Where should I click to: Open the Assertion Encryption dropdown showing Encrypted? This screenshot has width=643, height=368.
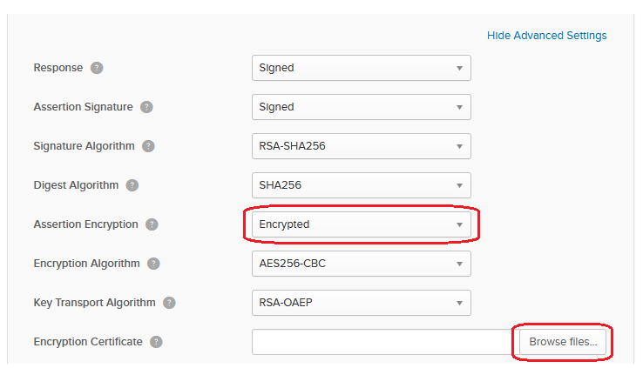(362, 224)
